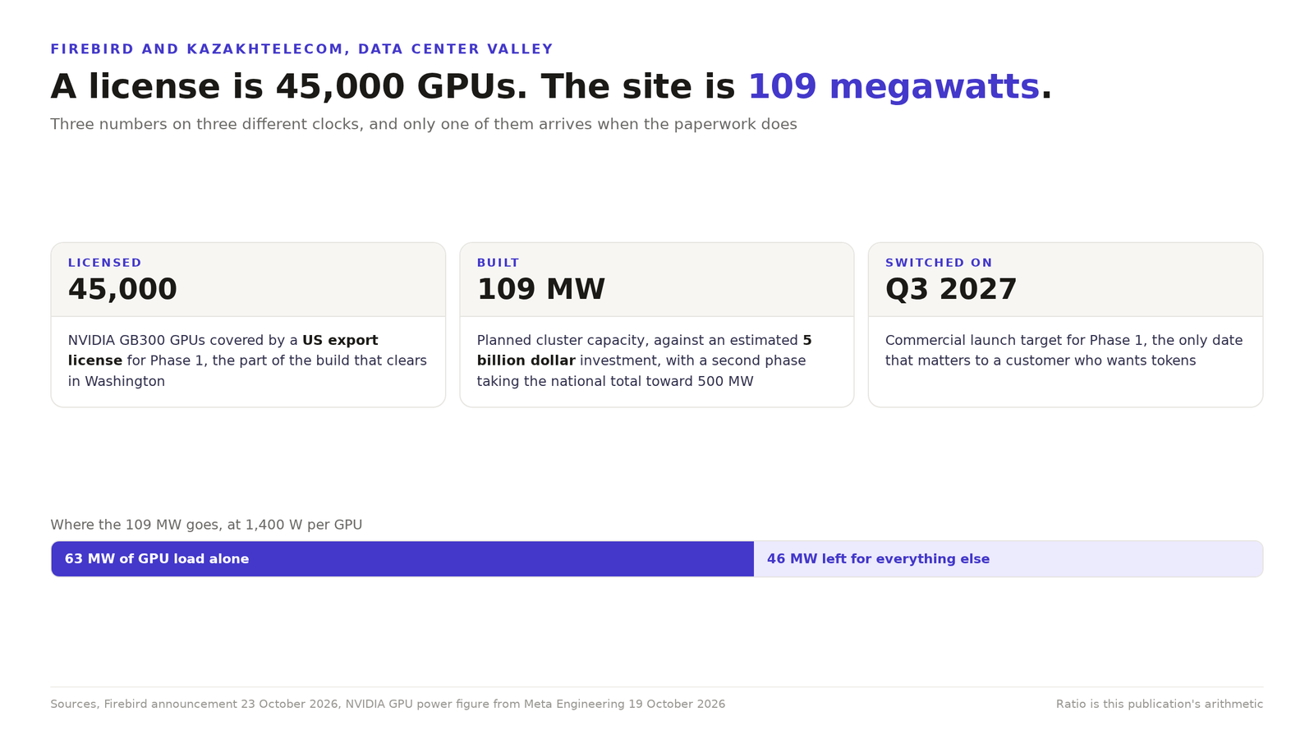1314x739 pixels.
Task: Click the 'Sources, Firebird announcement' footnote
Action: pos(388,705)
